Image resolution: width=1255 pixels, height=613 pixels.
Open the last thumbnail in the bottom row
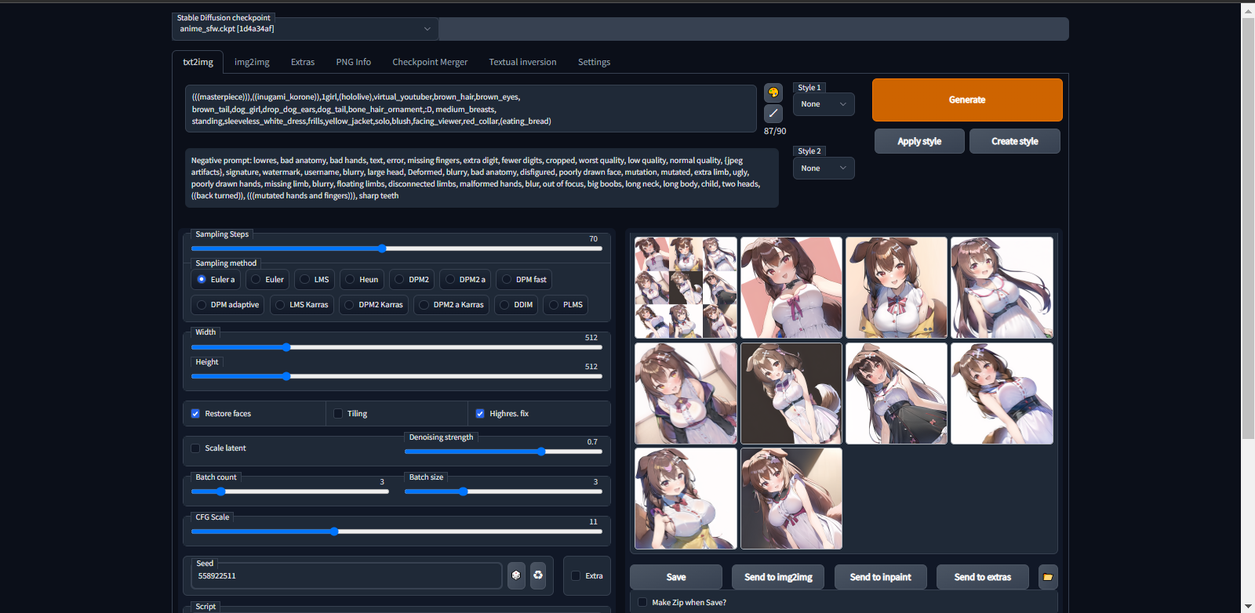point(791,499)
